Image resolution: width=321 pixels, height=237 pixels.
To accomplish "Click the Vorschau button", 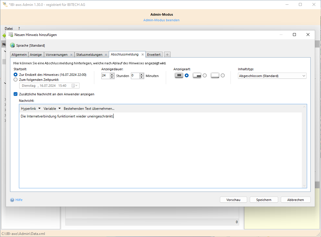I will (x=233, y=200).
